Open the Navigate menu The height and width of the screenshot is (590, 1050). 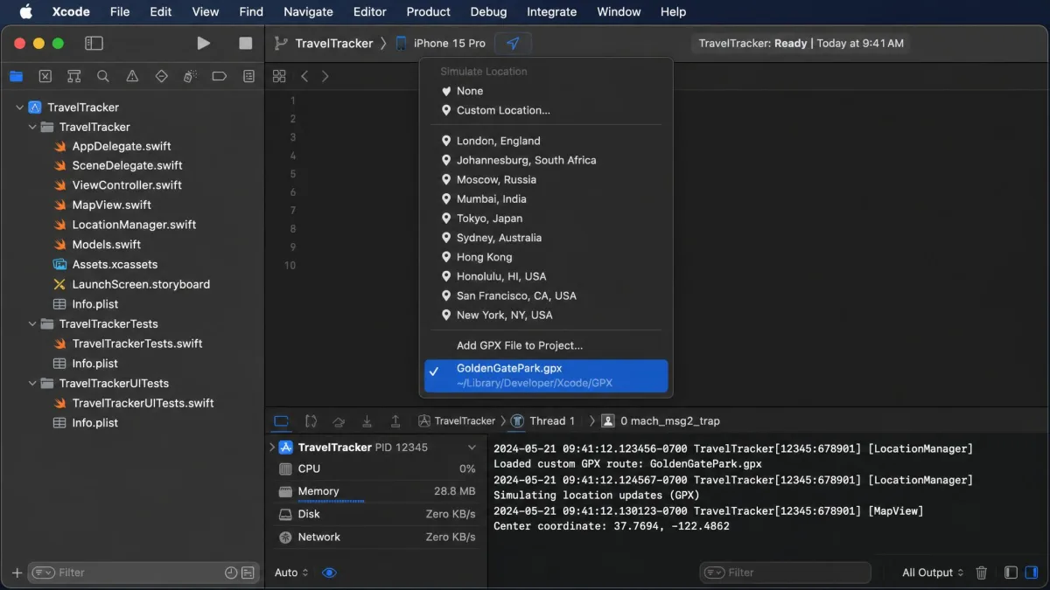point(308,11)
